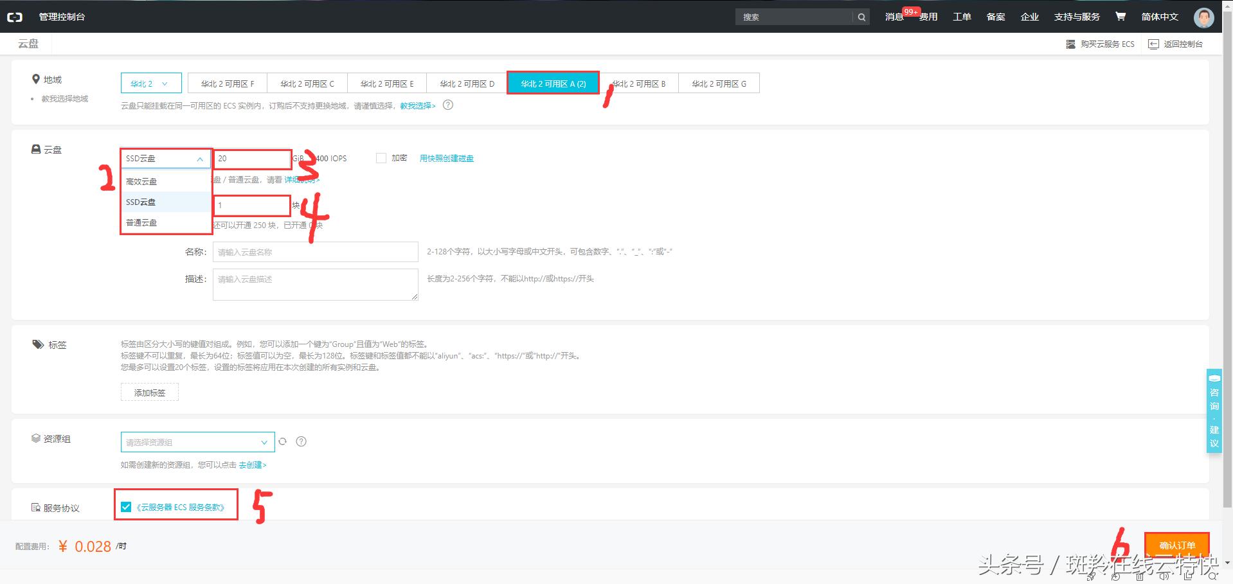The width and height of the screenshot is (1233, 584).
Task: Choose SSD云盘 option in the open list
Action: pyautogui.click(x=166, y=202)
